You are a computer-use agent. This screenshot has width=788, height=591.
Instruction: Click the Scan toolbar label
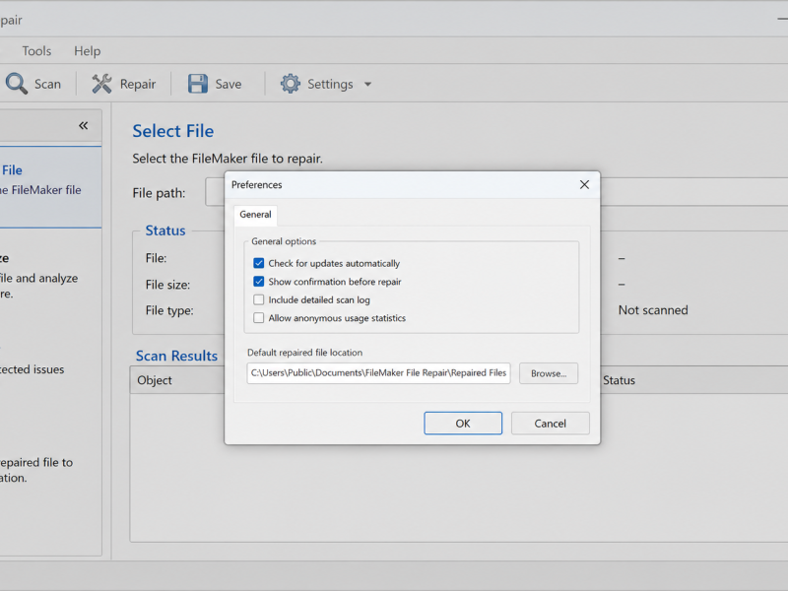click(x=47, y=84)
